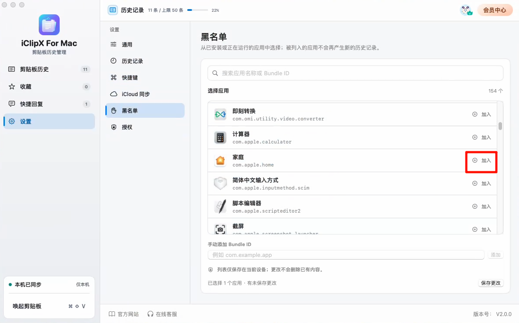Viewport: 519px width, 323px height.
Task: Add 计算器 to the blacklist
Action: (x=482, y=137)
